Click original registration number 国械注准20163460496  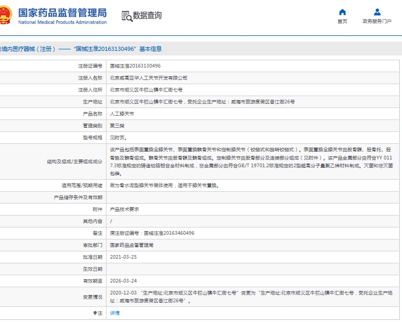click(x=169, y=233)
